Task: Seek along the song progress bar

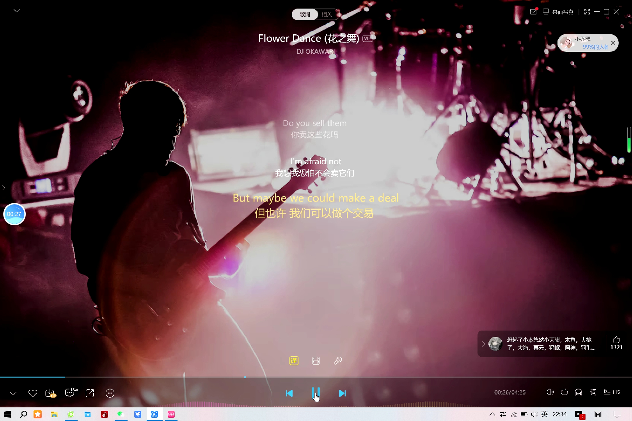Action: [x=316, y=377]
